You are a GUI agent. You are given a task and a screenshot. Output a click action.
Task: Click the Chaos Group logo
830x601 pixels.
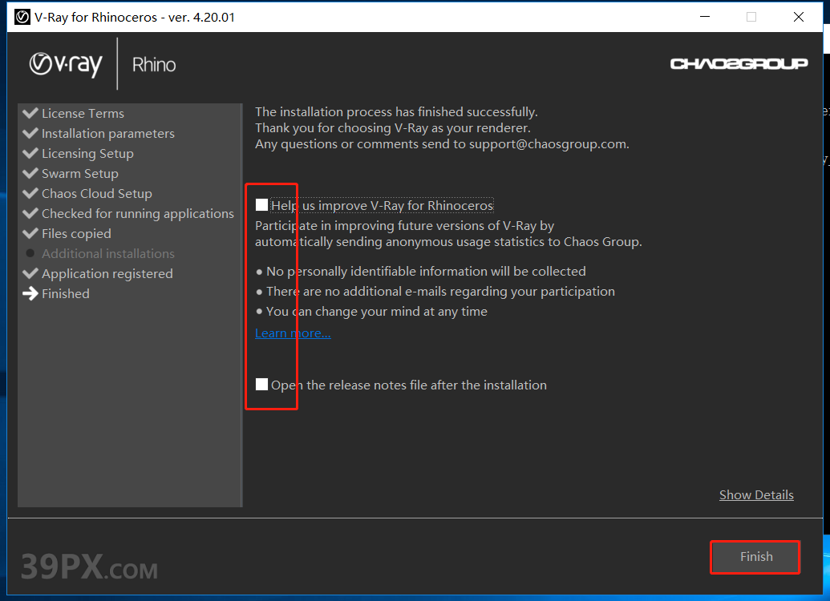739,64
